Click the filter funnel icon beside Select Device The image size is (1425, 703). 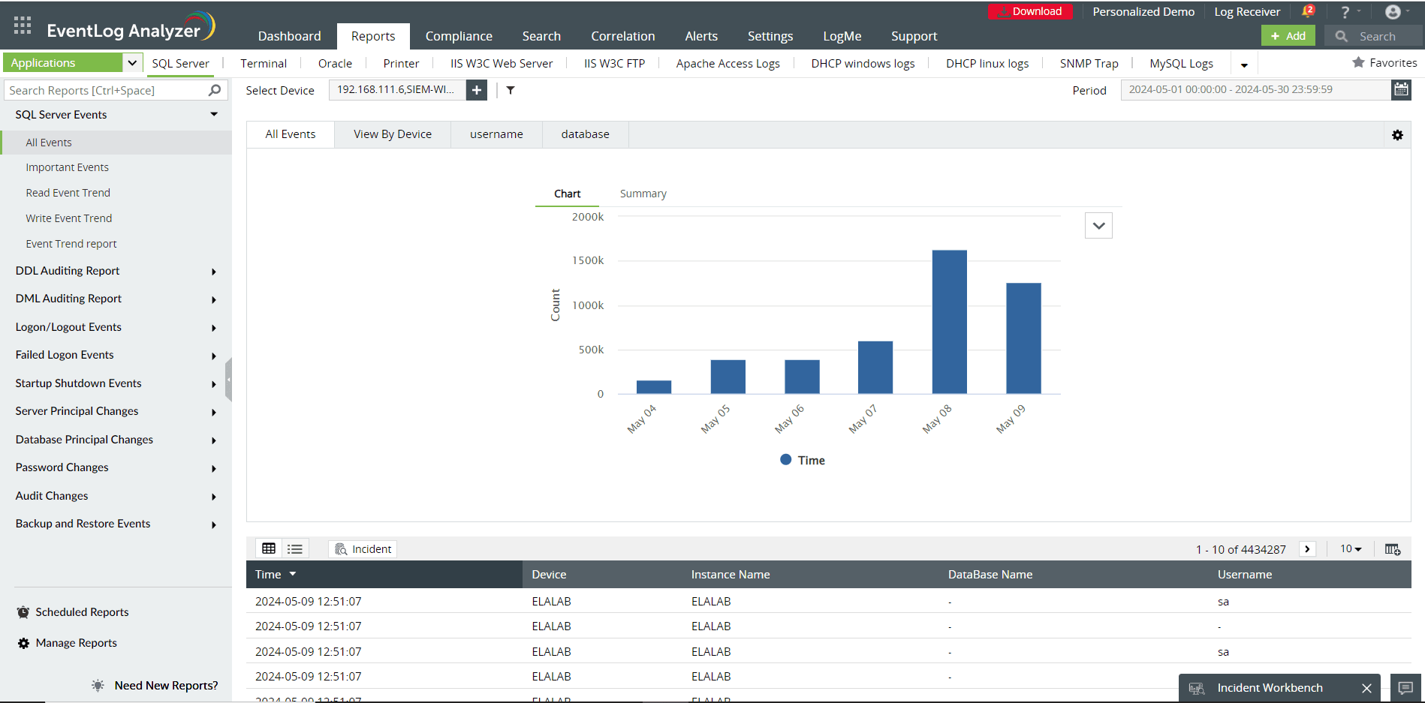(511, 90)
